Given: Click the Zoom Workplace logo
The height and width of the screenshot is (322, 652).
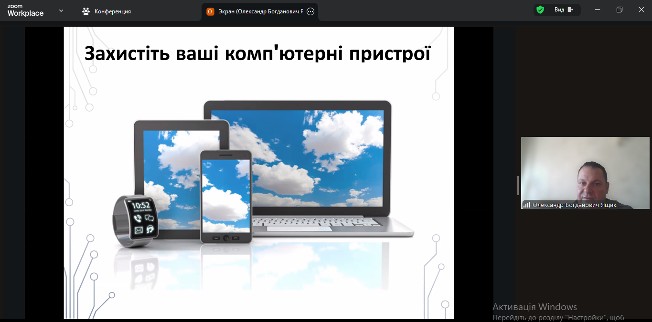Looking at the screenshot, I should pyautogui.click(x=25, y=10).
